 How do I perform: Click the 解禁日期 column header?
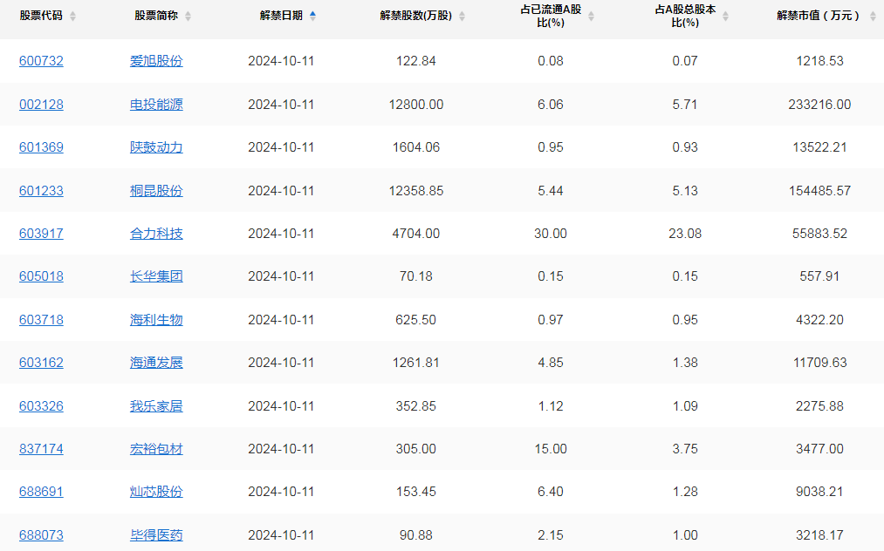tap(281, 16)
